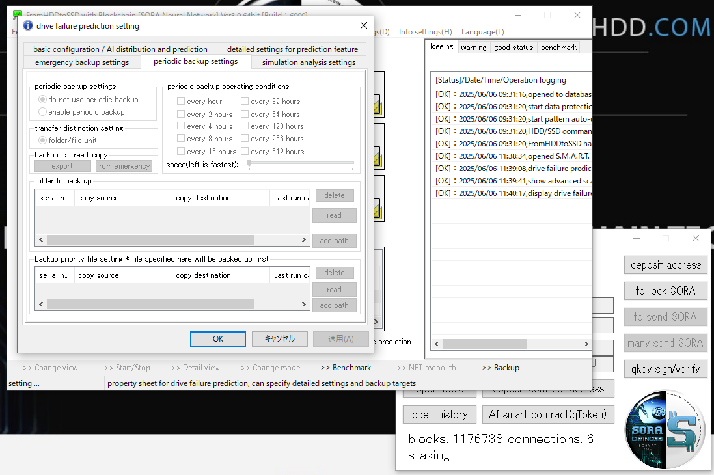Click 'copy destination' header in priority file list
Viewport: 714px width, 475px height.
click(221, 275)
